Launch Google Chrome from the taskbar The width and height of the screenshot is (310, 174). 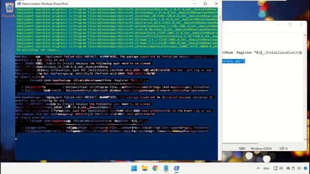coord(155,168)
